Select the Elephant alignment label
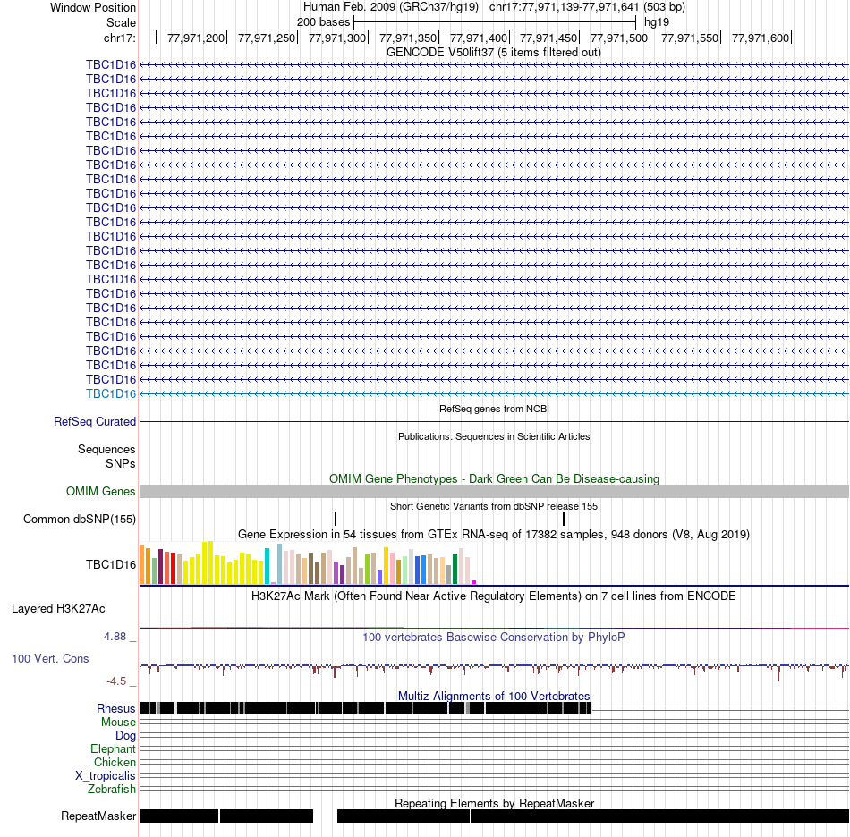850x837 pixels. coord(113,749)
